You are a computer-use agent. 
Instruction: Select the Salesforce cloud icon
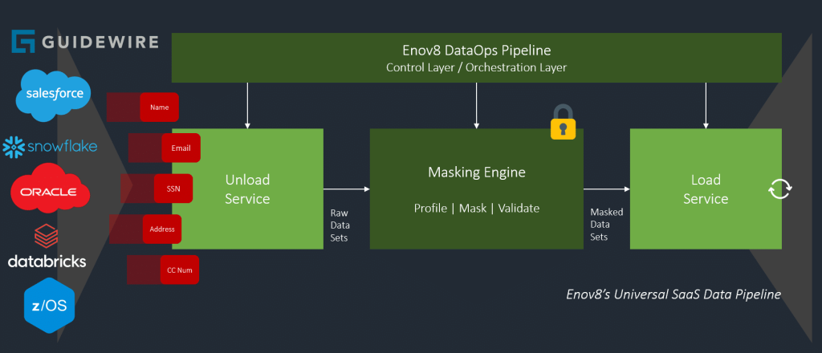point(55,94)
